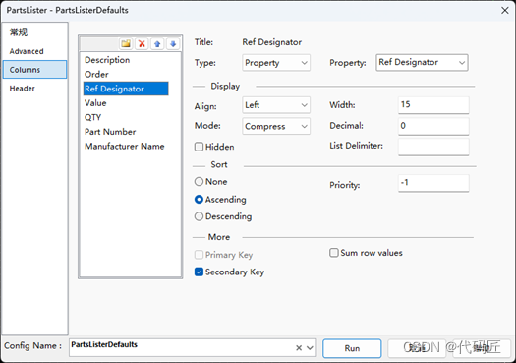
Task: Select Part Number in the column list
Action: (110, 132)
